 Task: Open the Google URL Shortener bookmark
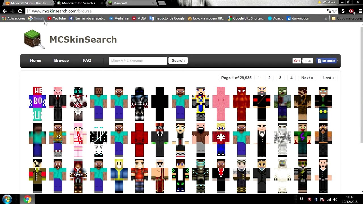click(246, 18)
